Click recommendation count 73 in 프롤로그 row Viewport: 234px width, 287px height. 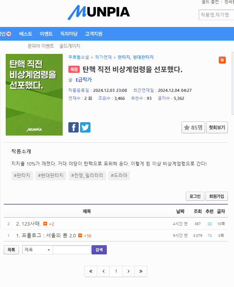pyautogui.click(x=210, y=236)
